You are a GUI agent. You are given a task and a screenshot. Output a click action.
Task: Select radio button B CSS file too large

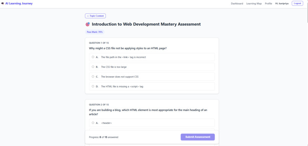[x=93, y=67]
